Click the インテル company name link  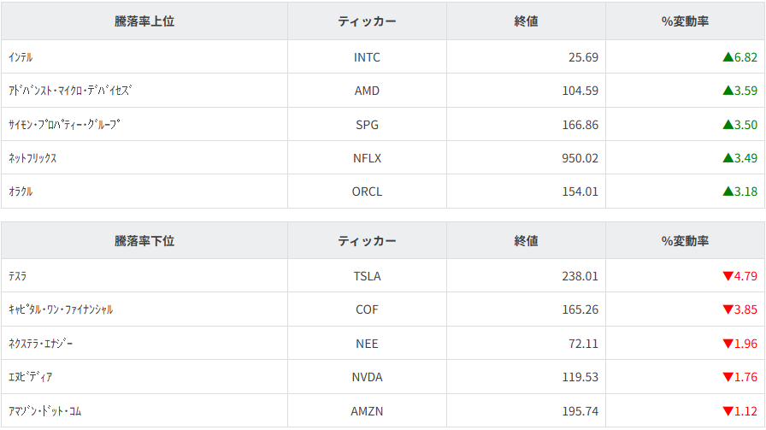[x=21, y=57]
